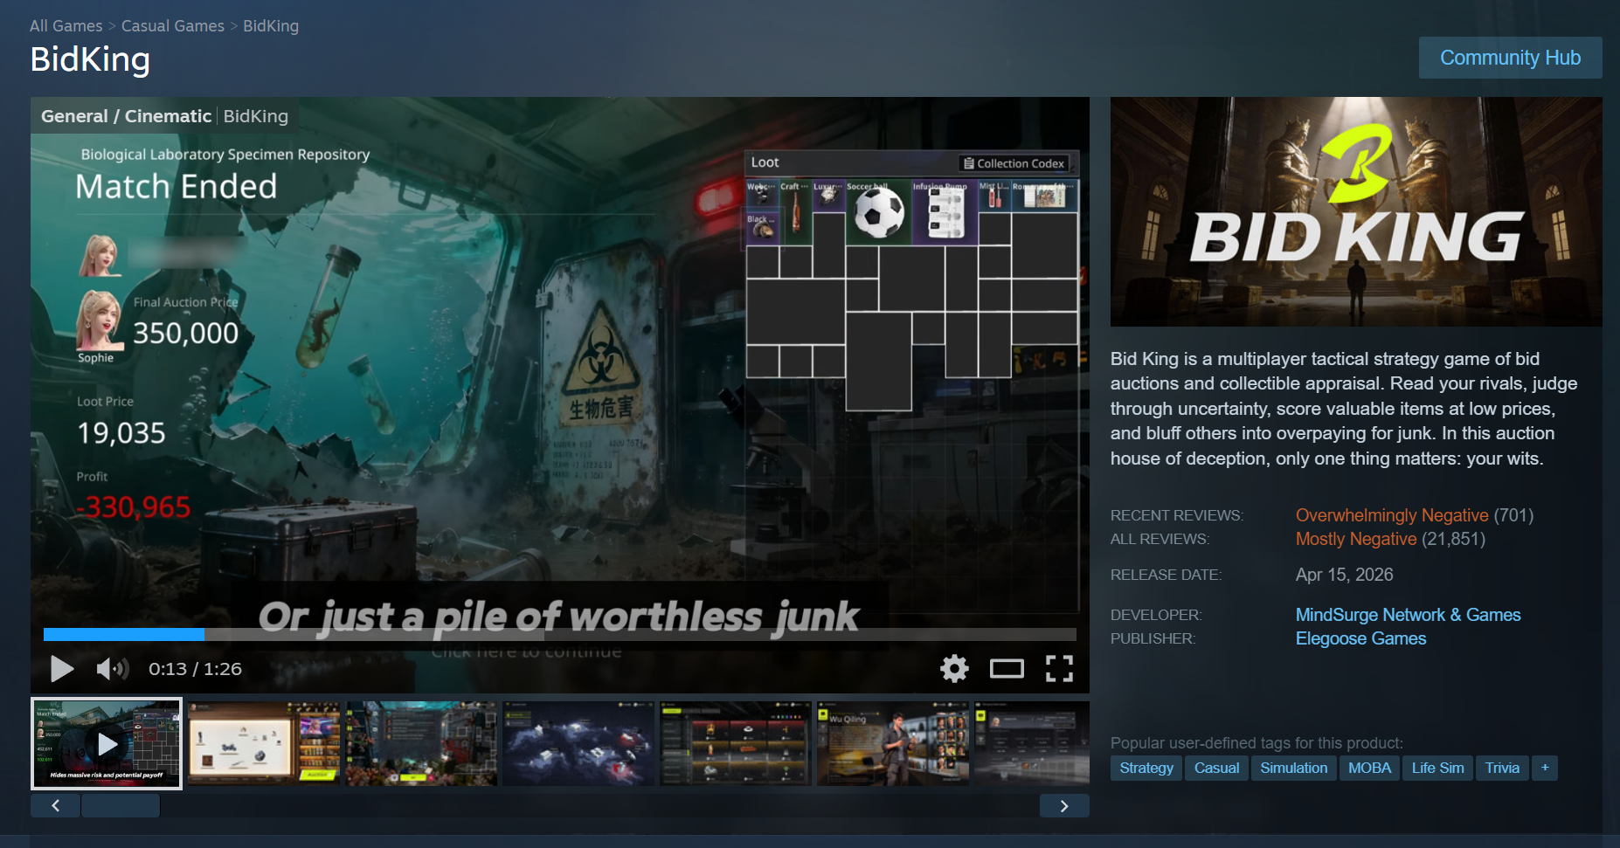Click the Bid King header capsule image
1620x848 pixels.
[x=1356, y=211]
